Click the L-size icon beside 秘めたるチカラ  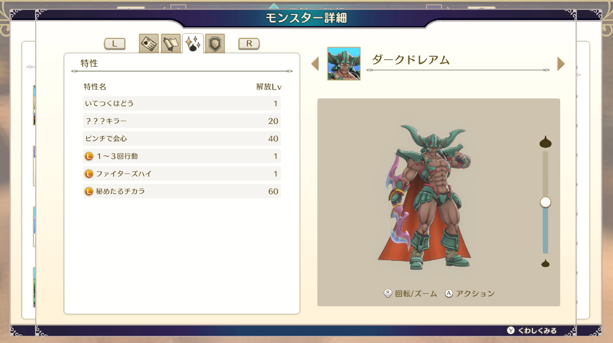pos(89,191)
